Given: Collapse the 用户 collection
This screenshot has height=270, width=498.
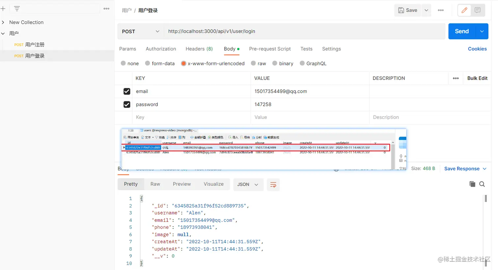Looking at the screenshot, I should (x=3, y=34).
